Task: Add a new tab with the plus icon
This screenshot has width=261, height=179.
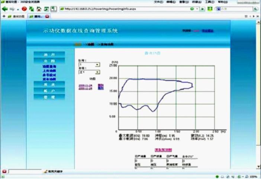Action: 4,16
